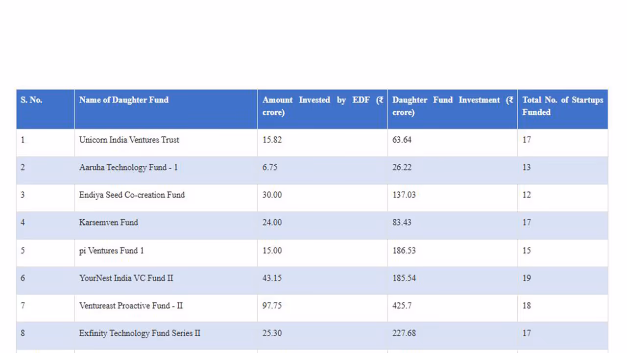Viewport: 627px width, 353px height.
Task: Select the Aaruha Technology Fund - 1 row label
Action: click(x=128, y=167)
